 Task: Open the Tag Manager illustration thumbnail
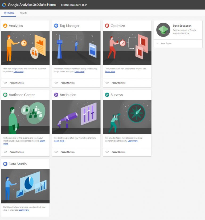click(76, 48)
